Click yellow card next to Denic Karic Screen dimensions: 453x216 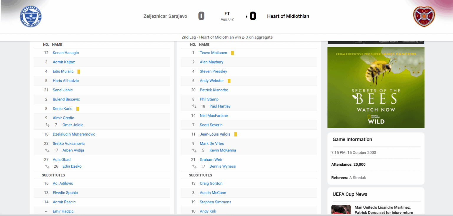[x=78, y=109]
